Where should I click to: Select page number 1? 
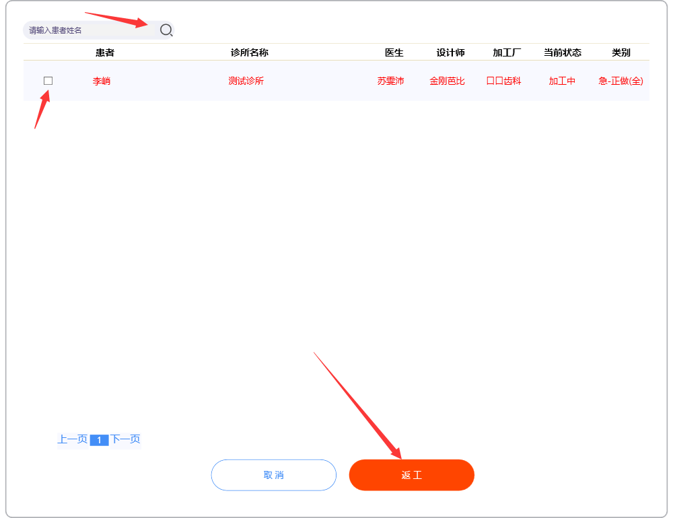pyautogui.click(x=99, y=440)
